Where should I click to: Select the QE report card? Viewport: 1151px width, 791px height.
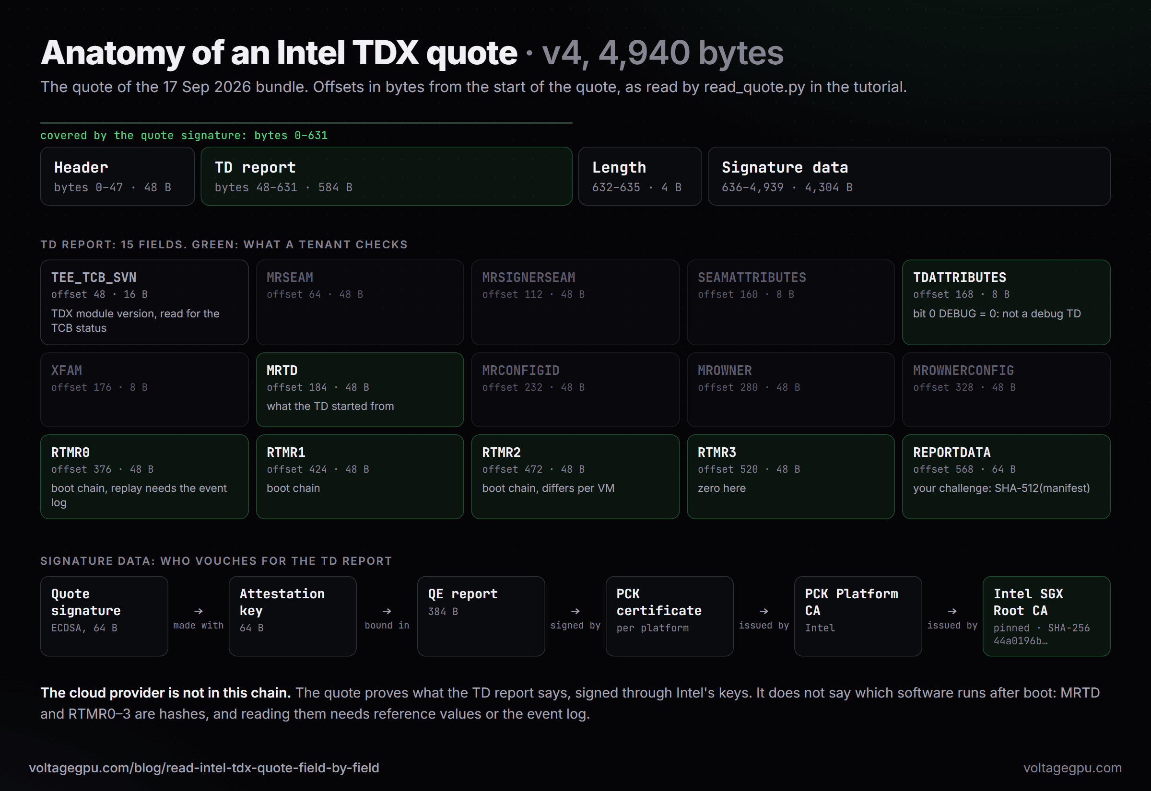[481, 616]
